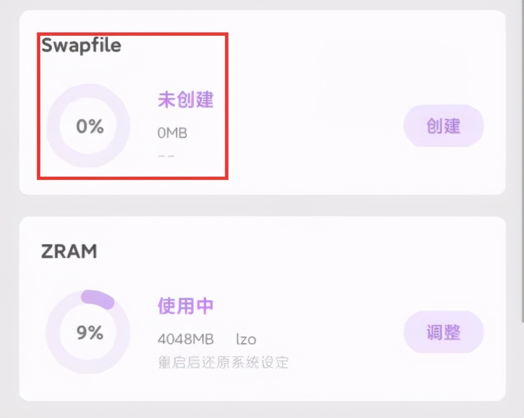This screenshot has height=418, width=524.
Task: Click the lzo compression algorithm label
Action: tap(246, 339)
